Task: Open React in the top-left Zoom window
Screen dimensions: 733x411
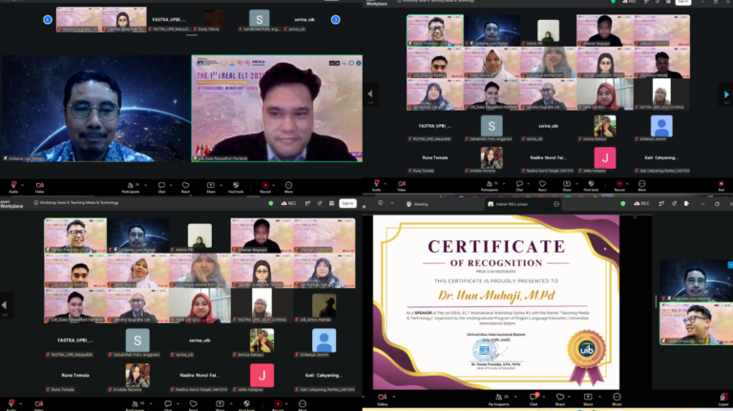Action: (185, 187)
